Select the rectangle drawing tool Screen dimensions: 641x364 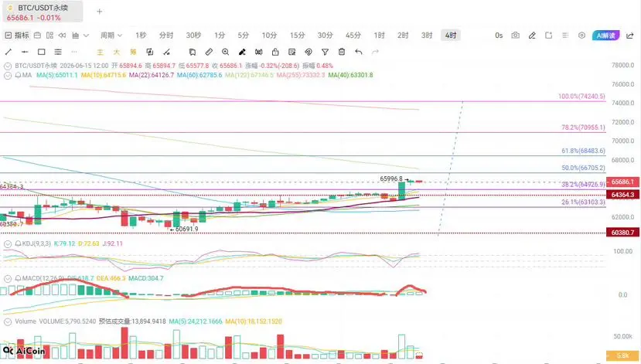pyautogui.click(x=41, y=52)
